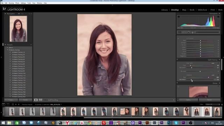Image resolution: width=224 pixels, height=126 pixels.
Task: Select the Crop Overlay tool
Action: click(x=180, y=32)
